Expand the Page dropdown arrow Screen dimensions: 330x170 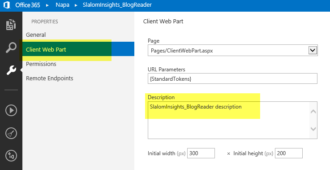coord(313,50)
